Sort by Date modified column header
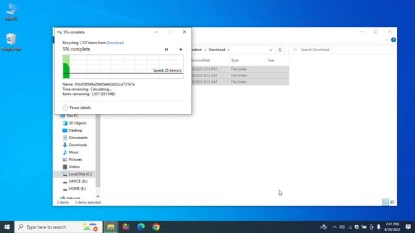The height and width of the screenshot is (233, 415). (201, 60)
